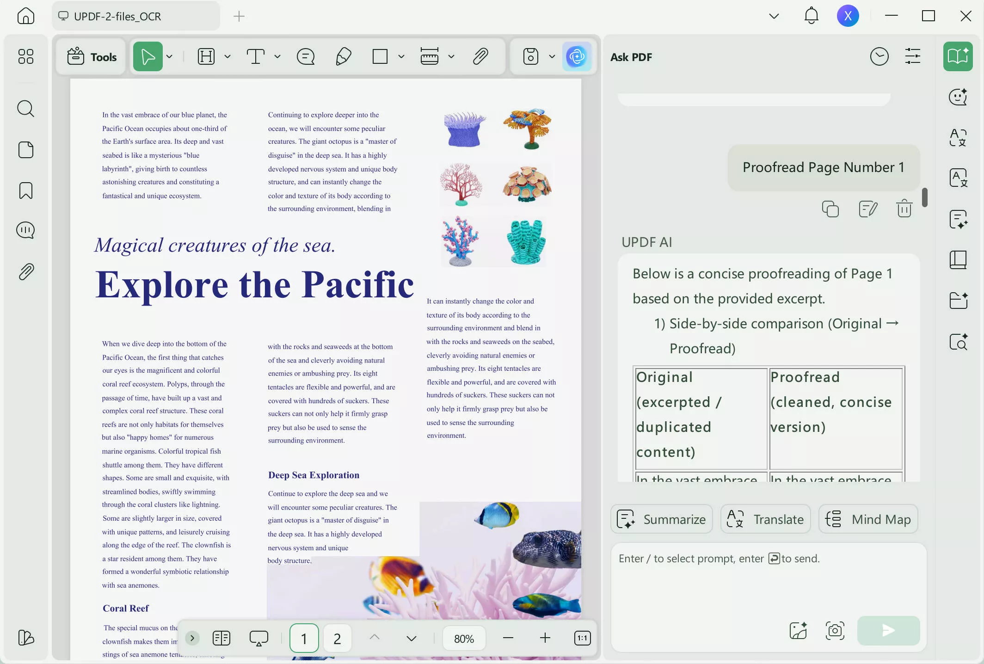The width and height of the screenshot is (984, 664).
Task: Click the Summarize button
Action: pyautogui.click(x=661, y=519)
